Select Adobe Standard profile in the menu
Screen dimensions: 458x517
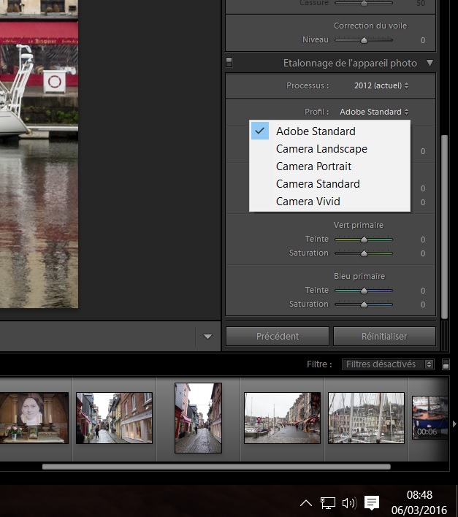point(329,131)
